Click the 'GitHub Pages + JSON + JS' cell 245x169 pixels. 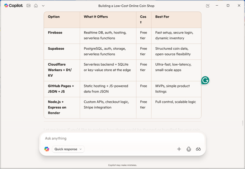tap(61, 89)
